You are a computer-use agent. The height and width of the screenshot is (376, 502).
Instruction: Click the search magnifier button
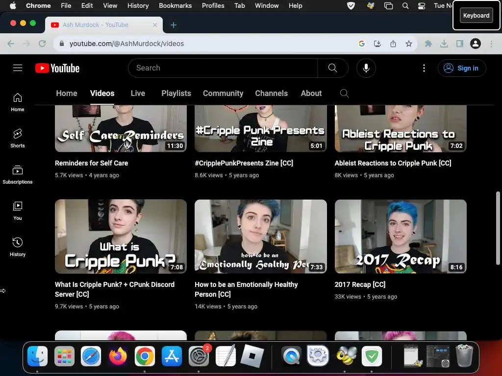[x=333, y=68]
